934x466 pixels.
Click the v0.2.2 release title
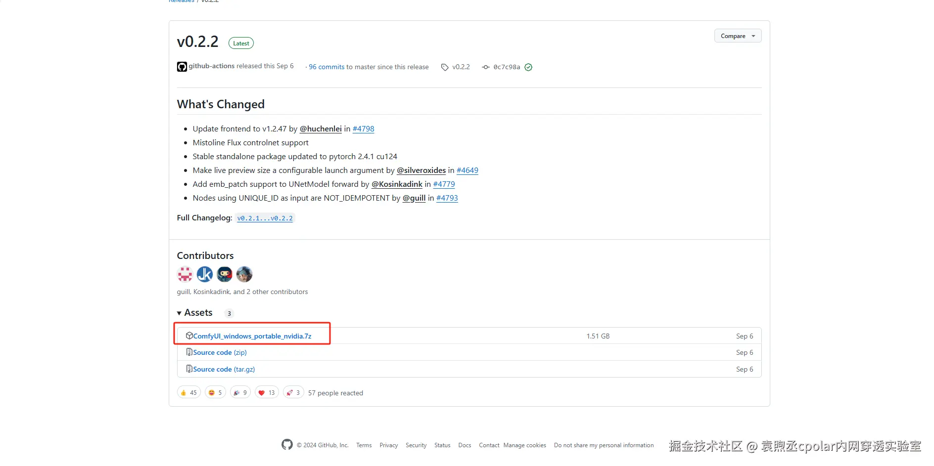198,42
